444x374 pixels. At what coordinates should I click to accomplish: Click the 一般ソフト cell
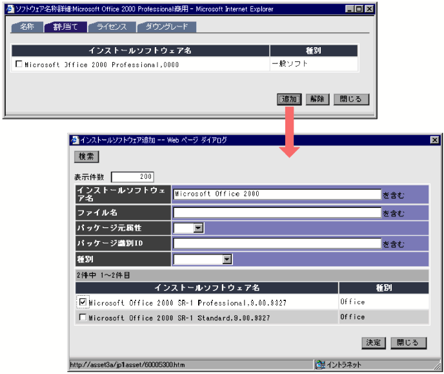click(314, 64)
